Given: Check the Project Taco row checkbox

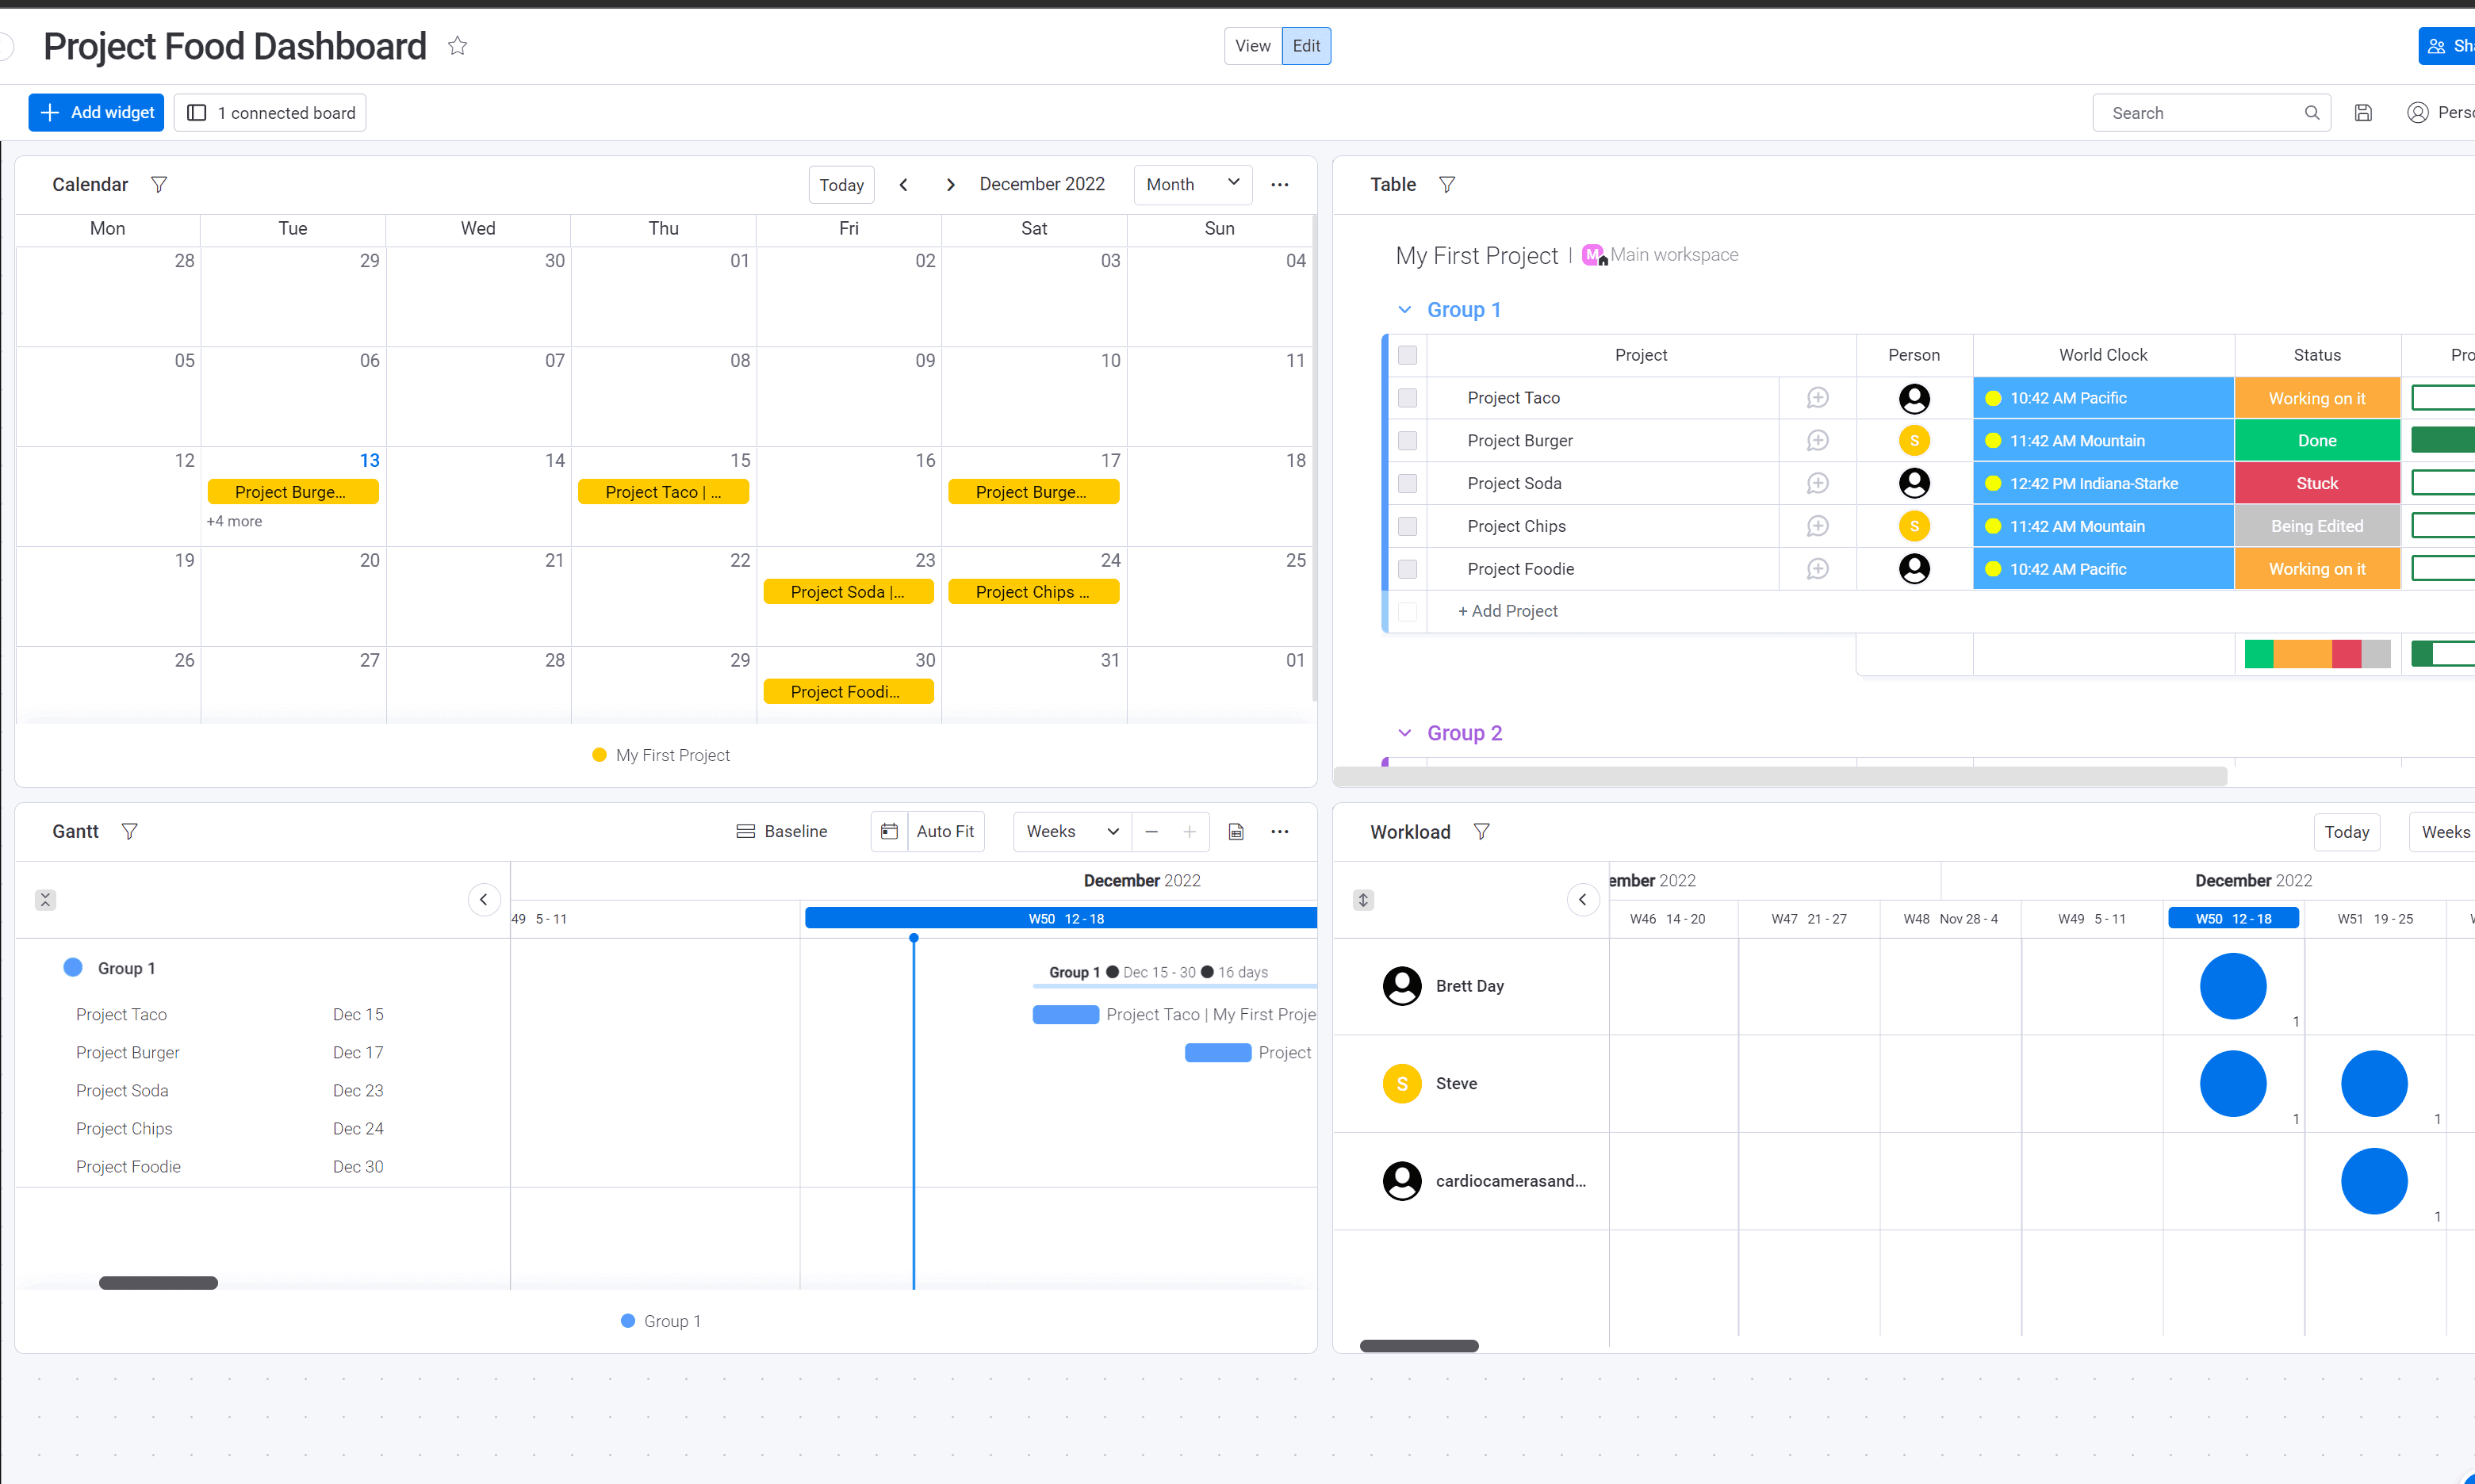Looking at the screenshot, I should coord(1408,398).
